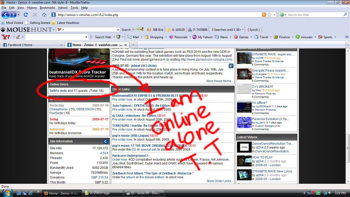Click the 3:20 PM system clock
This screenshot has width=350, height=197.
coord(340,193)
